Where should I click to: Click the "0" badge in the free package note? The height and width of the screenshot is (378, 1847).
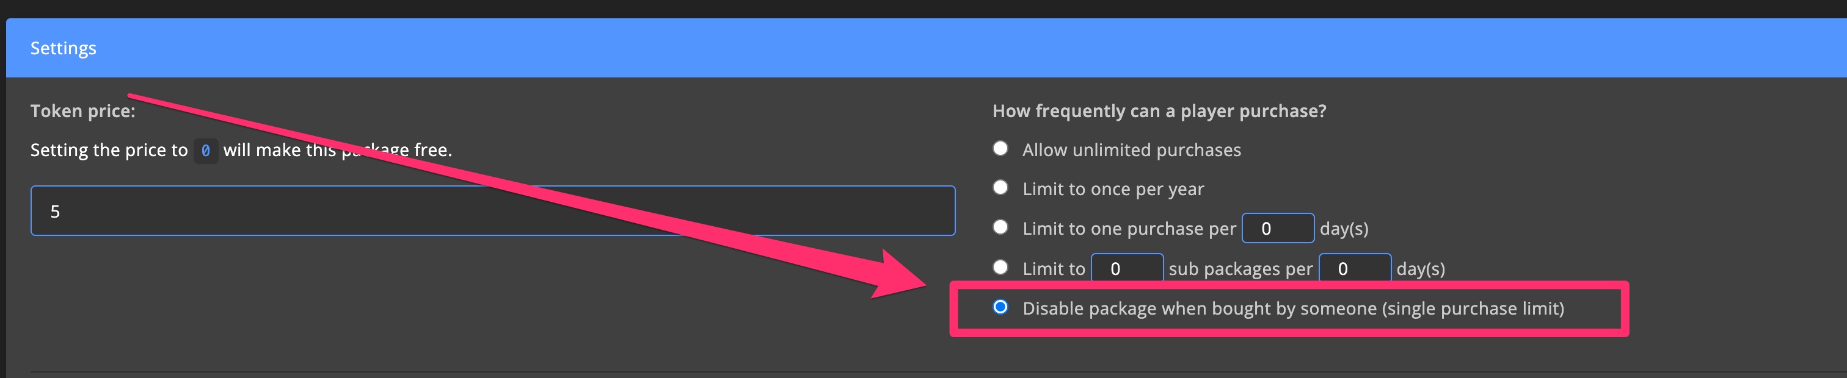(205, 151)
